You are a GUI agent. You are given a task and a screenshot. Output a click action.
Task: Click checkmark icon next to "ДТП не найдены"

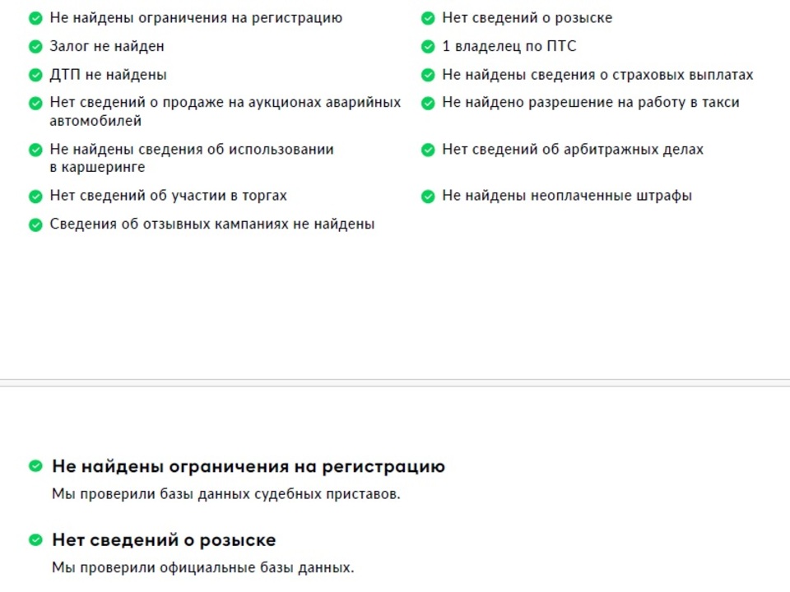(35, 75)
